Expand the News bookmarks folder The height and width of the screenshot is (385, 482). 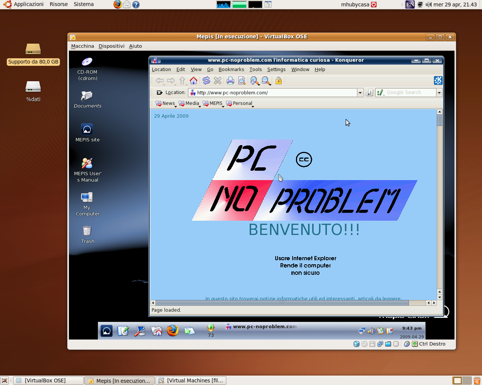166,103
